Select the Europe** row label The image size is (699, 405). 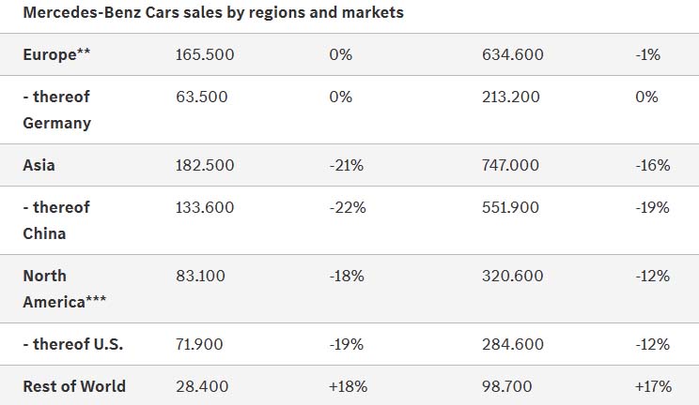point(56,54)
